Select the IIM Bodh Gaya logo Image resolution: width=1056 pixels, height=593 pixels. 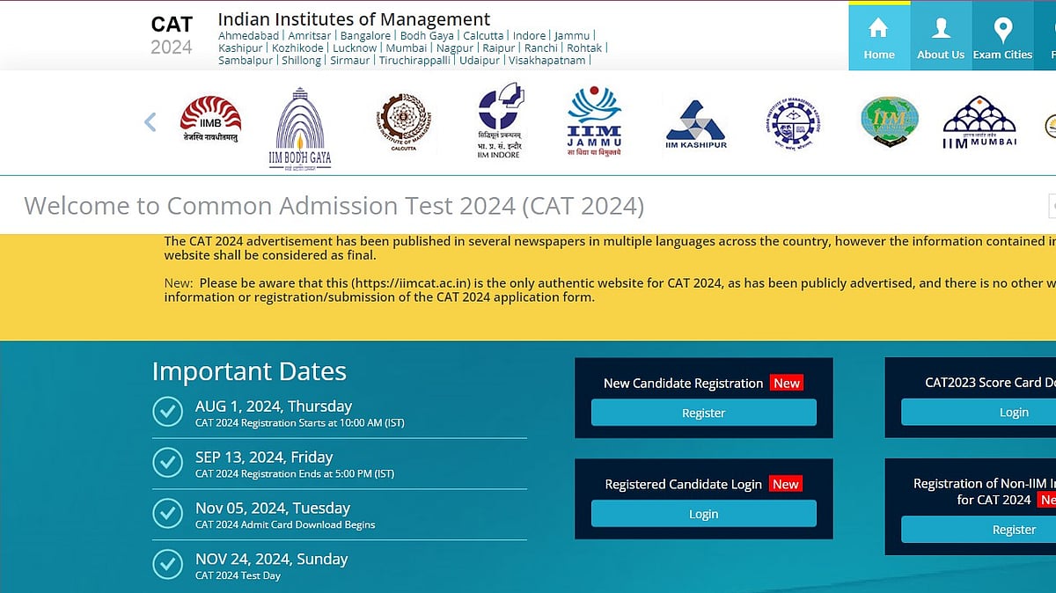(300, 123)
